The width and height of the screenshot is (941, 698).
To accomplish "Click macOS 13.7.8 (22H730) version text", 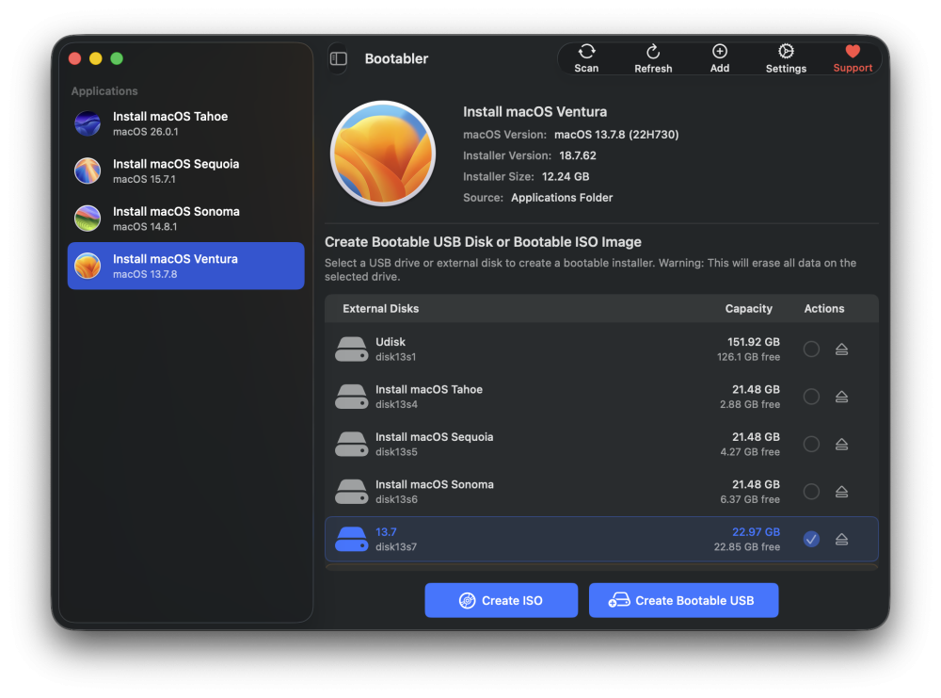I will 616,135.
